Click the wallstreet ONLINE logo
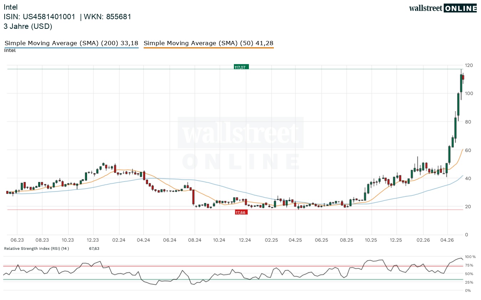 (443, 8)
